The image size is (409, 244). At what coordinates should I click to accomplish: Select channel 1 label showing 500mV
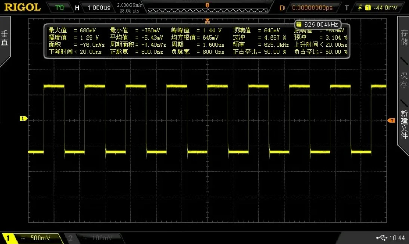(33, 238)
